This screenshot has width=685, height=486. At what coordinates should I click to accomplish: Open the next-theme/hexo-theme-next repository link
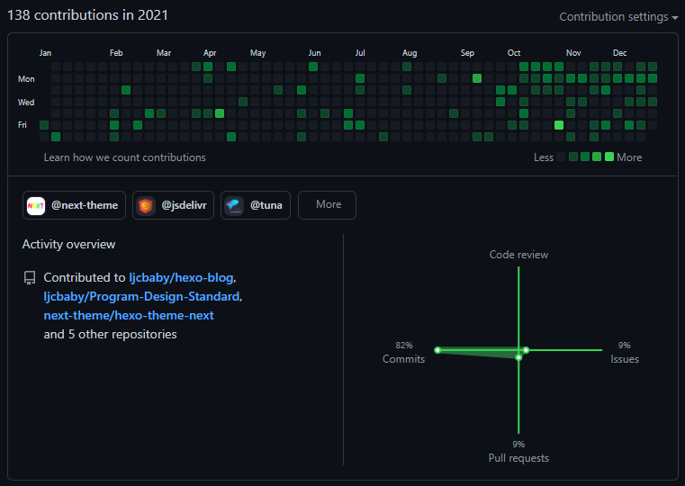pyautogui.click(x=129, y=316)
